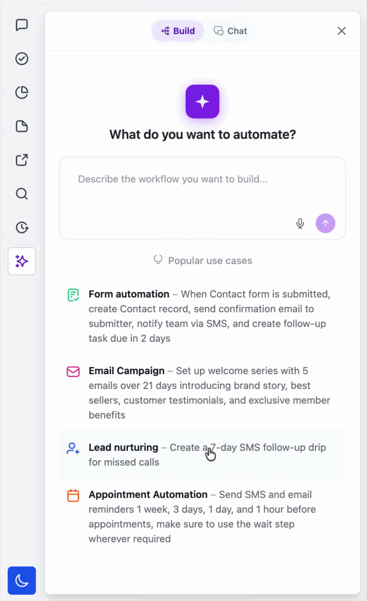
Task: Toggle dark mode with the moon button
Action: pyautogui.click(x=22, y=580)
